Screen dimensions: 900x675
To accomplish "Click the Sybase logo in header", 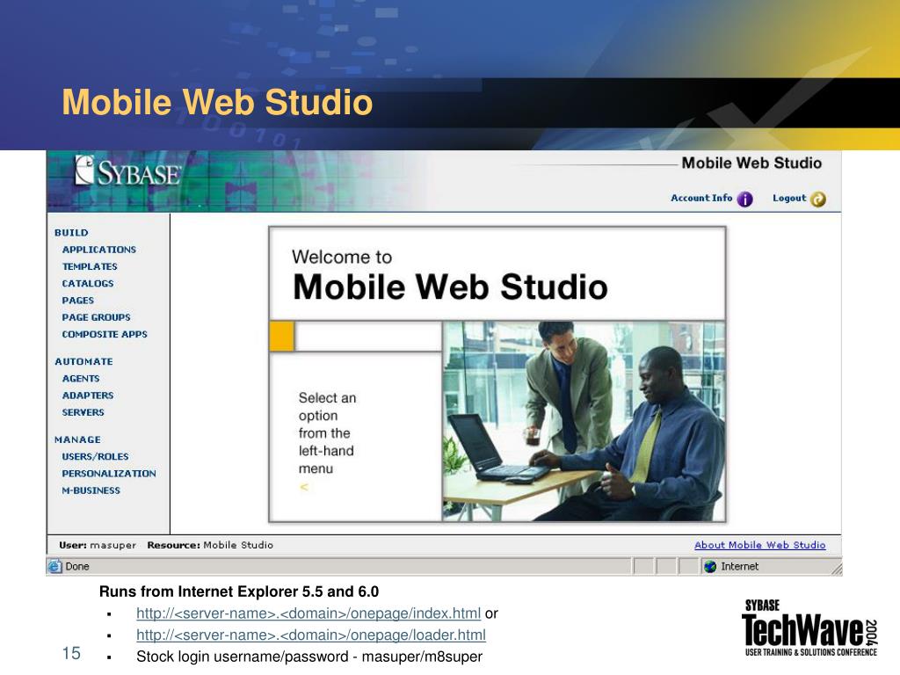I will pyautogui.click(x=128, y=171).
